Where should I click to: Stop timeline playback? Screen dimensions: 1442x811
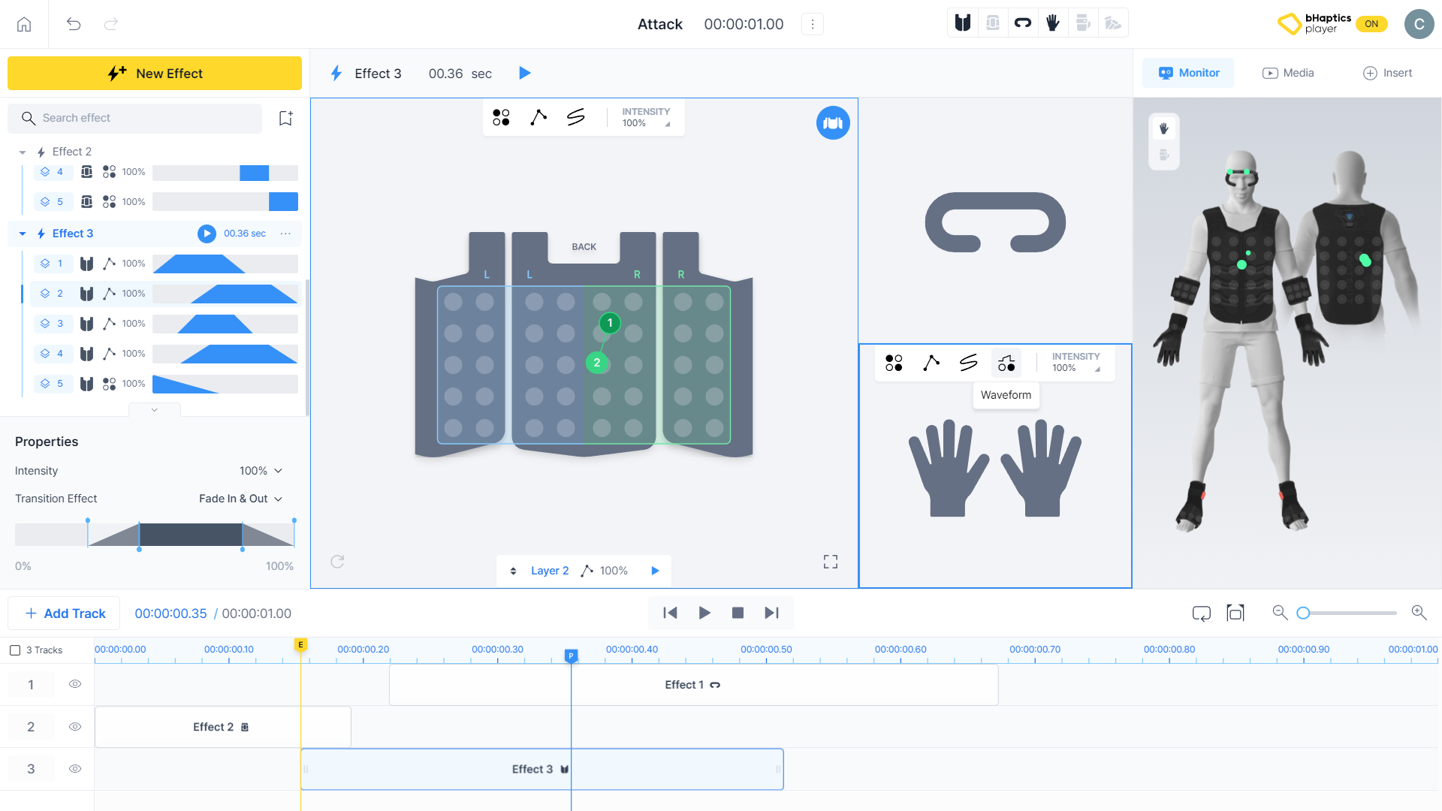pos(738,613)
